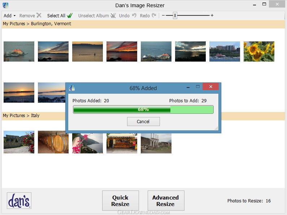Cancel the photo adding progress

point(143,121)
